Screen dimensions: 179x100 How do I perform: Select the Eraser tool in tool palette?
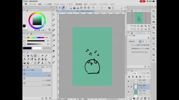tap(42, 59)
